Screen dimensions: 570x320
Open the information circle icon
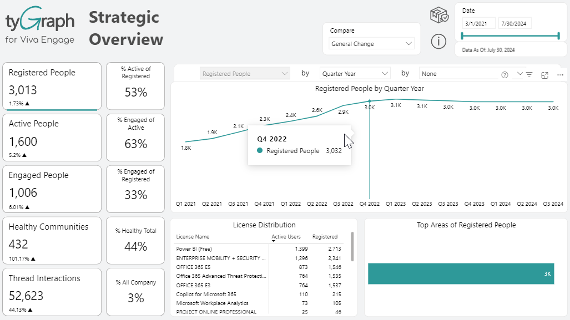[438, 42]
